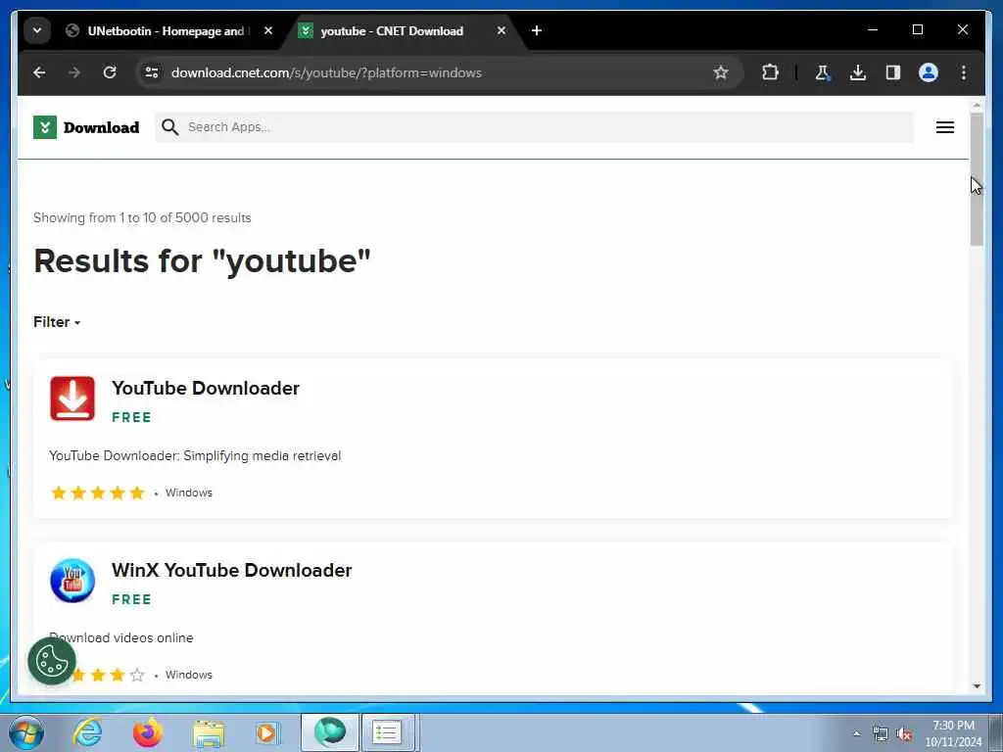Click the FREE label under WinX YouTube Downloader

pyautogui.click(x=132, y=600)
